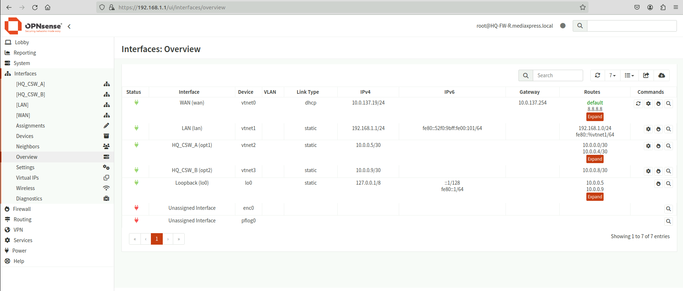
Task: View details of WAN with magnifier icon
Action: [668, 103]
